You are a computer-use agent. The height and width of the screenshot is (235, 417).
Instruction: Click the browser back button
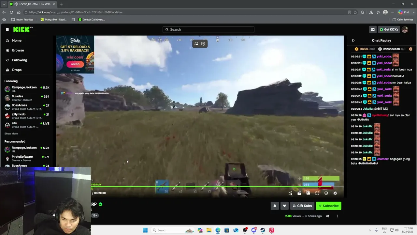[x=4, y=12]
